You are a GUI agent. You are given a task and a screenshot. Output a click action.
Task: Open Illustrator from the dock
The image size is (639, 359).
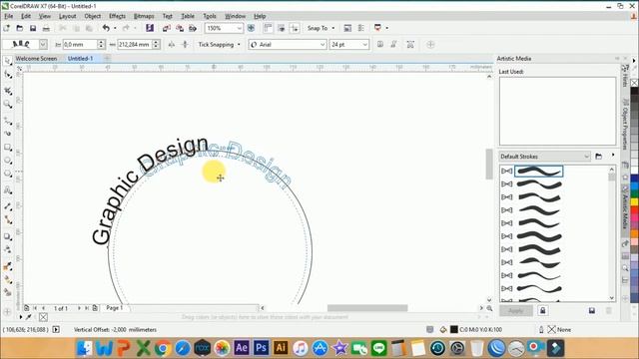coord(281,348)
